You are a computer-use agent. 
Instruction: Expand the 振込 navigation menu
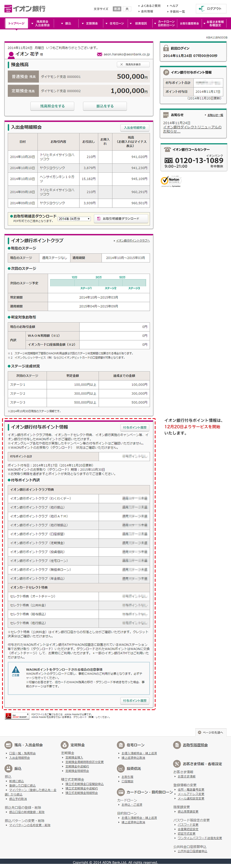[x=66, y=23]
